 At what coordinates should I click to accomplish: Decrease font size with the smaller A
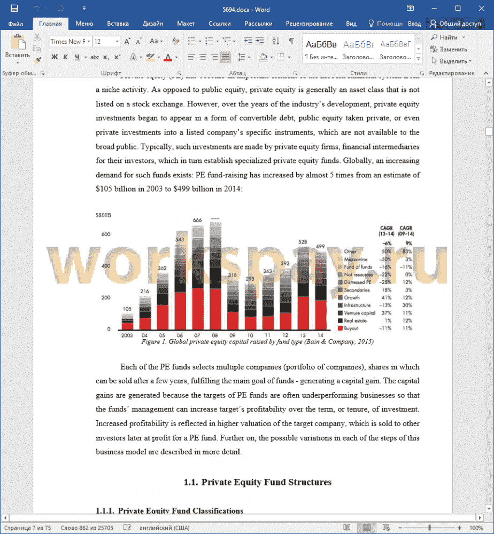pos(138,42)
